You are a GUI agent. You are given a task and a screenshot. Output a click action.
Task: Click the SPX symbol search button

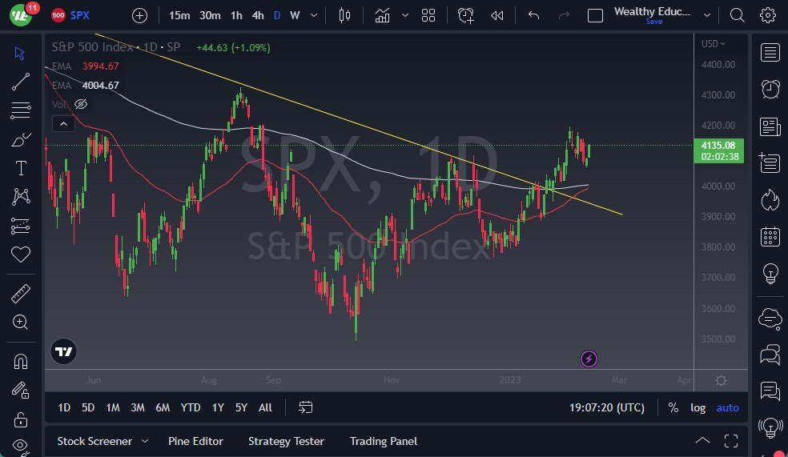pos(80,15)
